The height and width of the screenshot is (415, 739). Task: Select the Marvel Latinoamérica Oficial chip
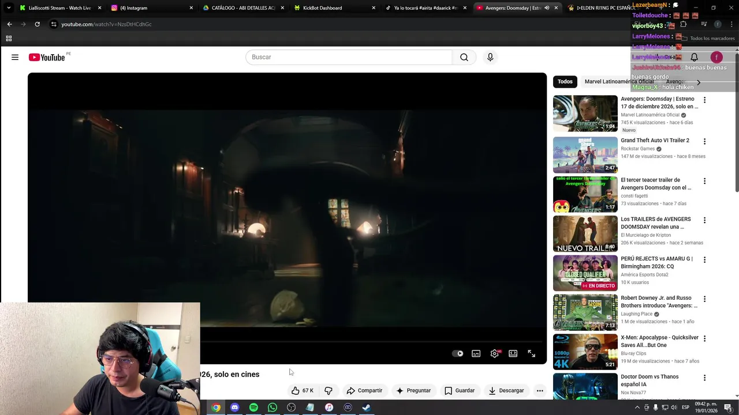619,81
